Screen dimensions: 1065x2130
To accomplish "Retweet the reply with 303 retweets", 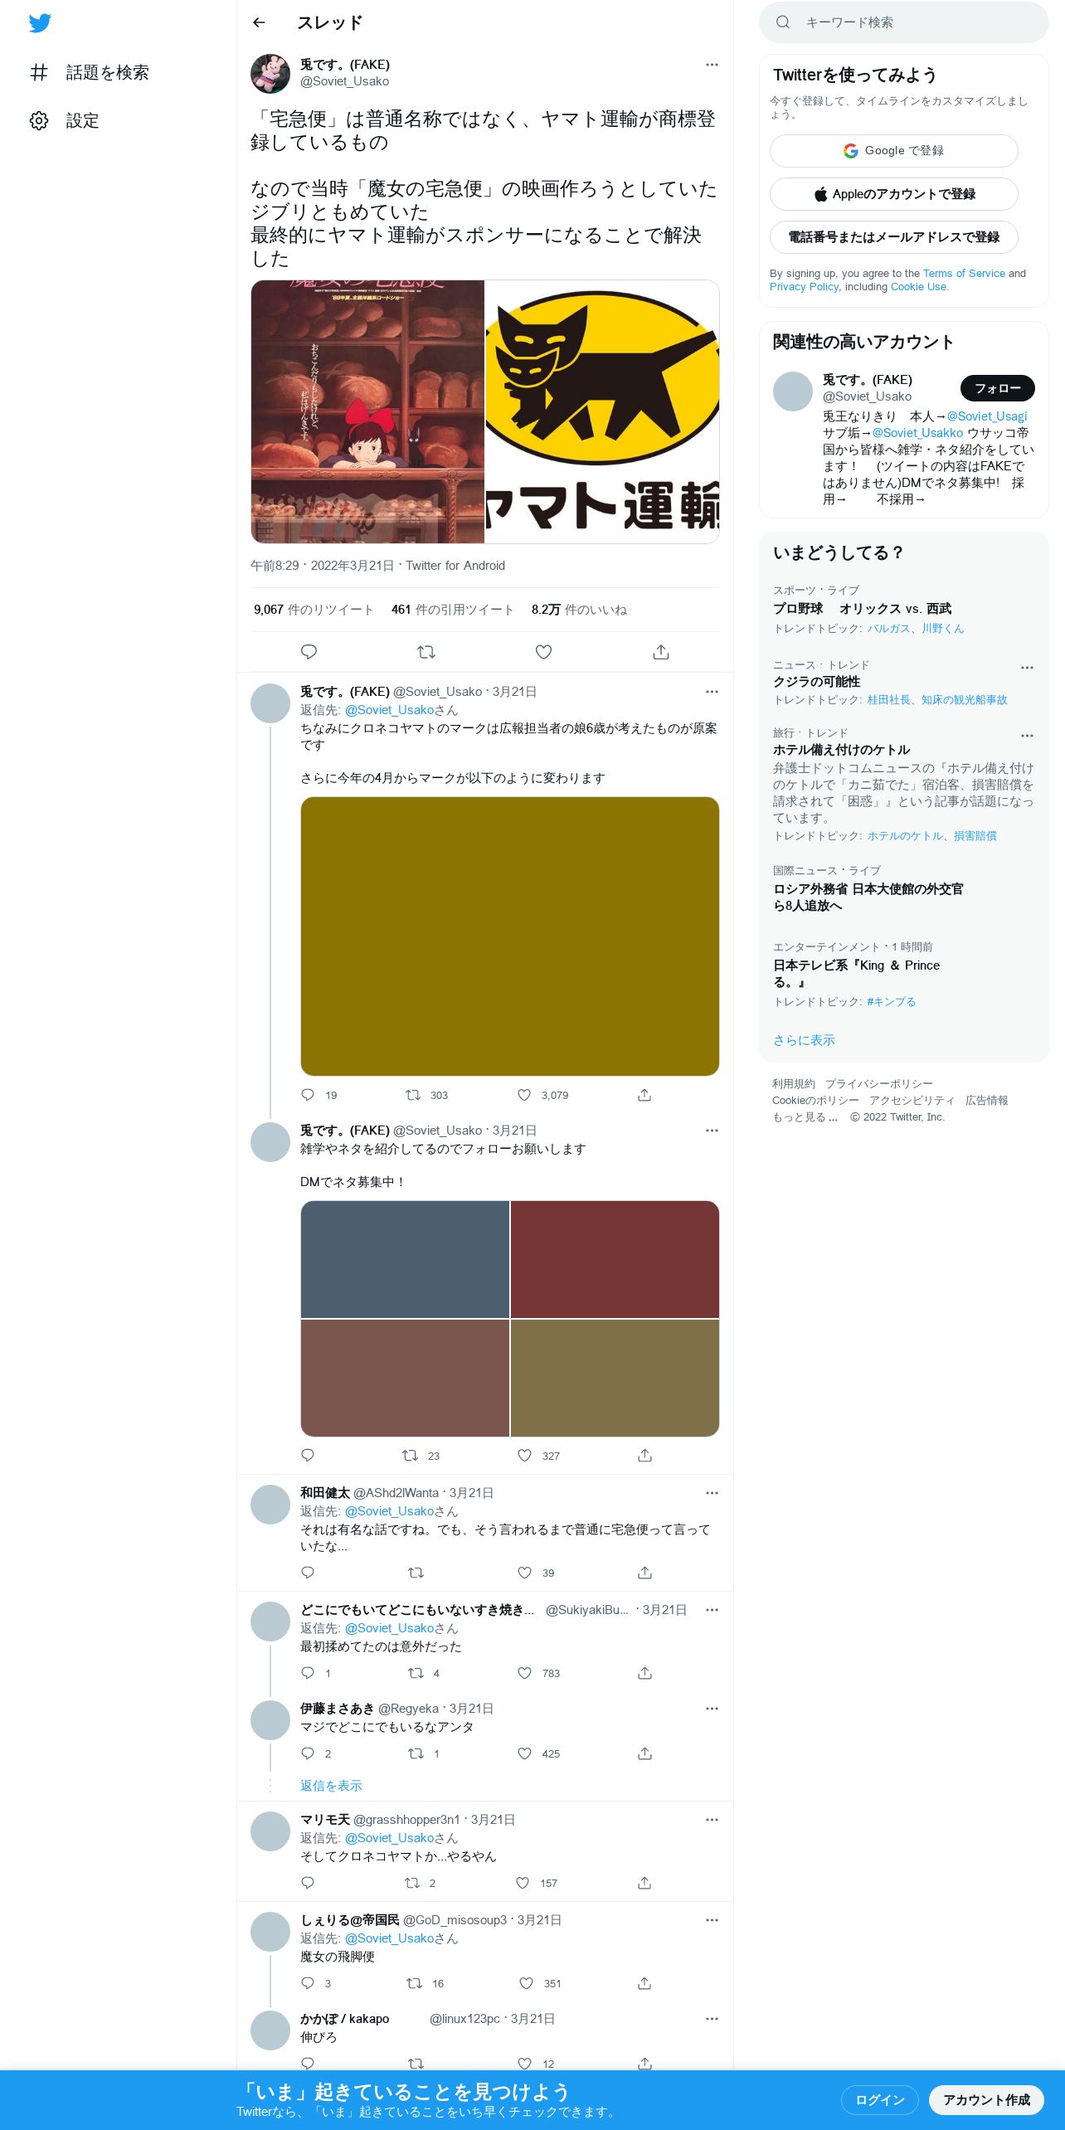I will pos(412,1095).
